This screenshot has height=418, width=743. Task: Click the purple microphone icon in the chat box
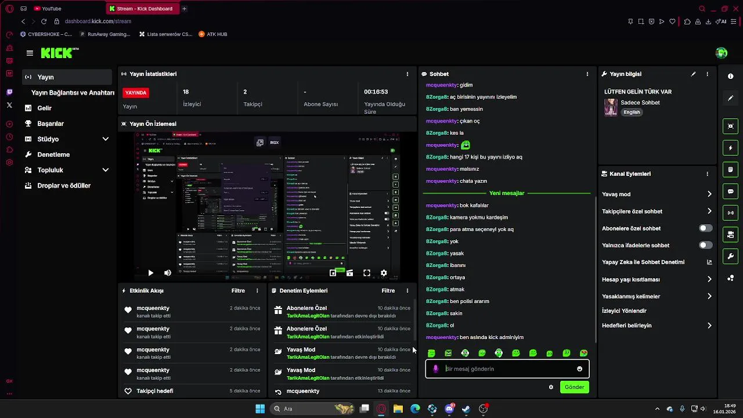point(436,369)
